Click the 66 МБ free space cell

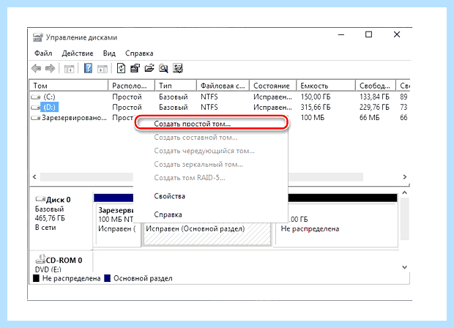point(369,118)
